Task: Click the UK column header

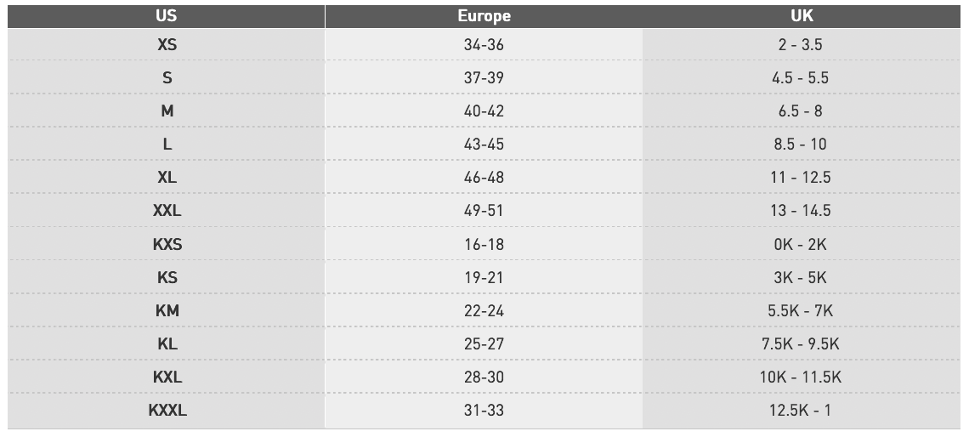Action: tap(802, 16)
